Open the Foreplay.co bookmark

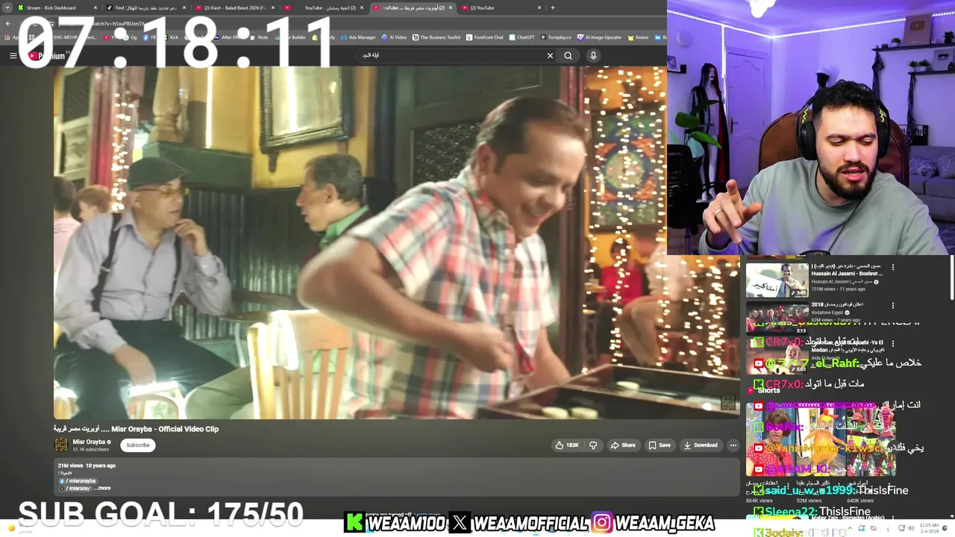click(x=556, y=37)
